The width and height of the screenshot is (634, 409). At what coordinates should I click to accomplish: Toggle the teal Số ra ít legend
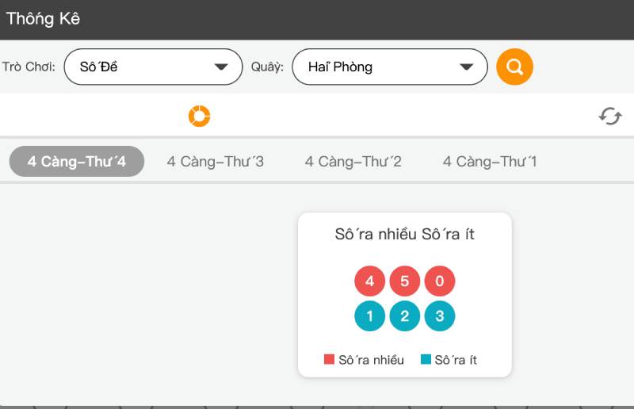(x=449, y=360)
